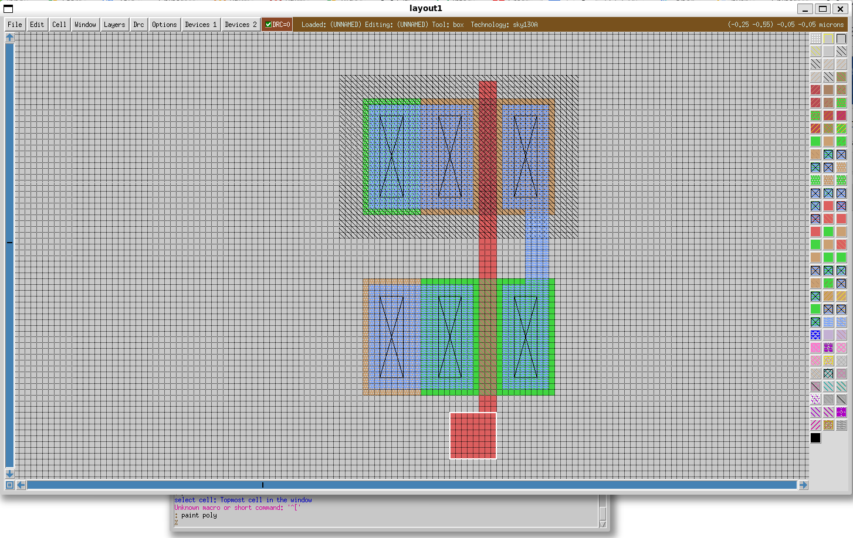Click the cursor coordinates readout in microns

786,25
